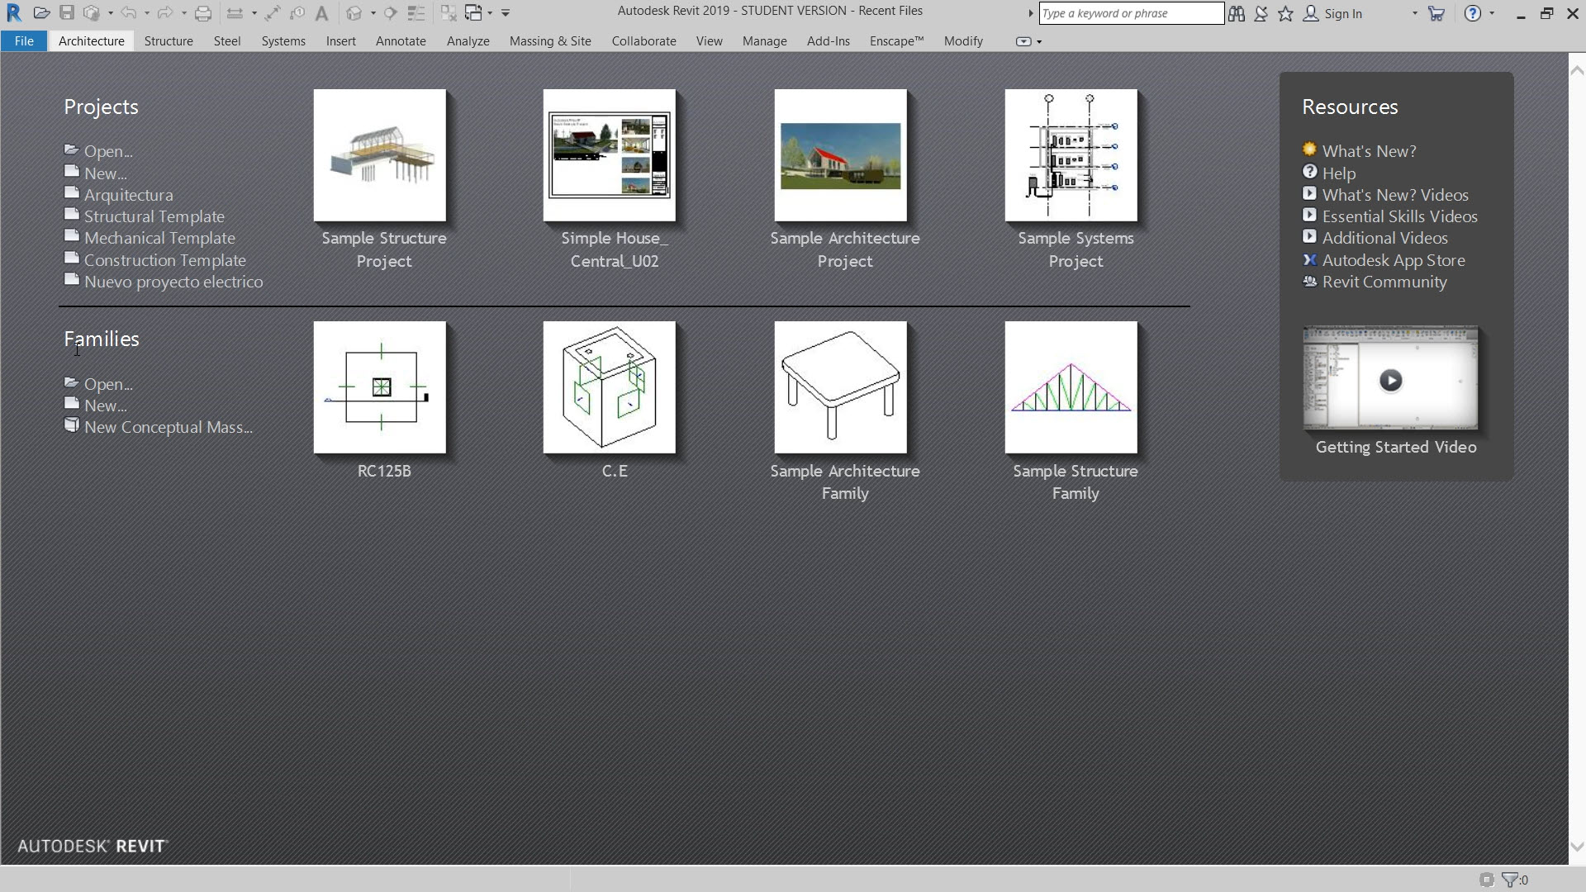The width and height of the screenshot is (1586, 892).
Task: Open the Synchronize dropdown arrow
Action: coord(110,13)
